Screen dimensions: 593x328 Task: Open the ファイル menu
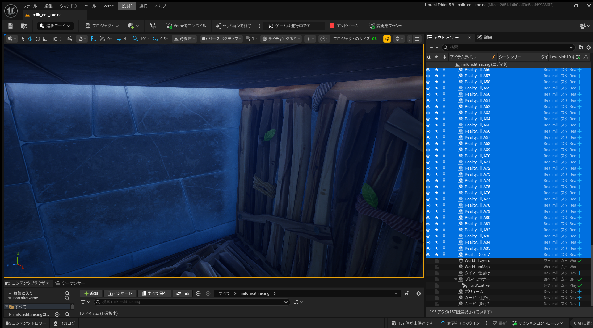pos(30,6)
